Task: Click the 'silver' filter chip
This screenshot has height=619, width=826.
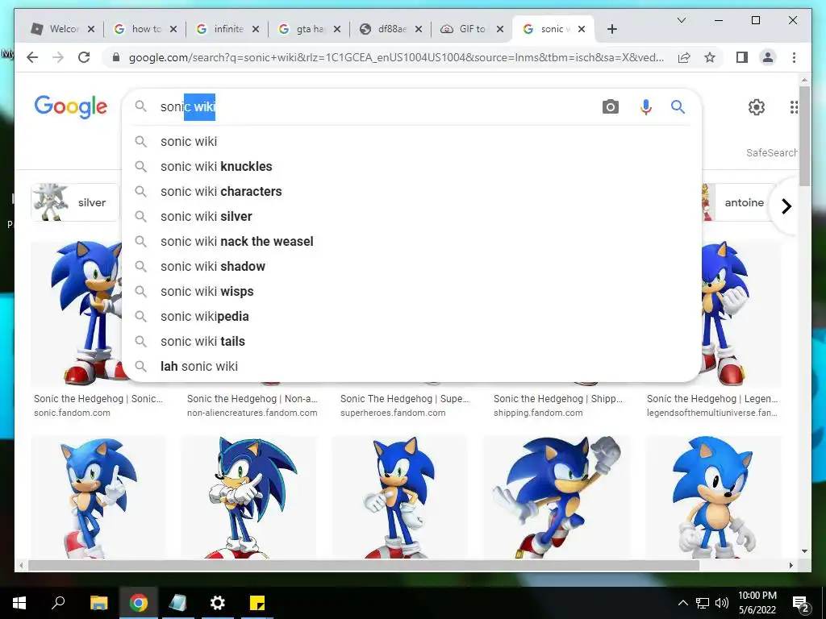Action: (x=75, y=202)
